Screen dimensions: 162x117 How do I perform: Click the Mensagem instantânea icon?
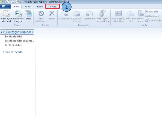click(x=102, y=13)
